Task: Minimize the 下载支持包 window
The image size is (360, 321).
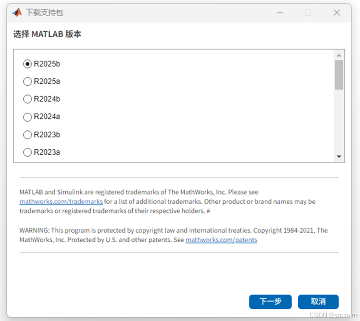Action: (x=280, y=12)
